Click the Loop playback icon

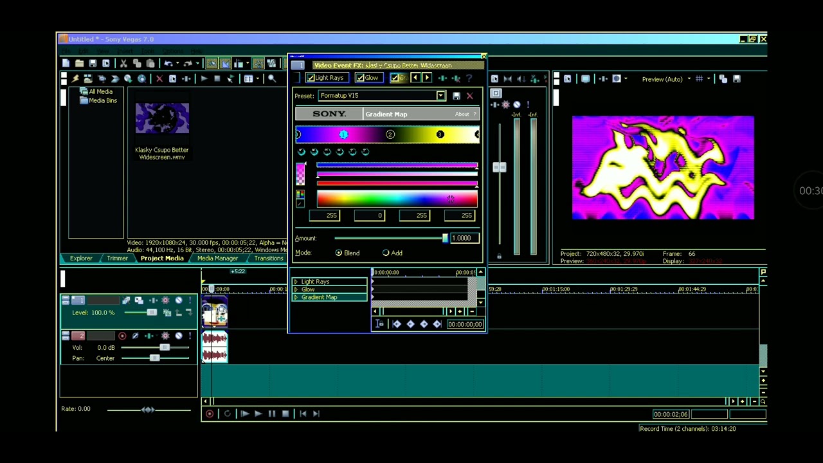coord(227,413)
